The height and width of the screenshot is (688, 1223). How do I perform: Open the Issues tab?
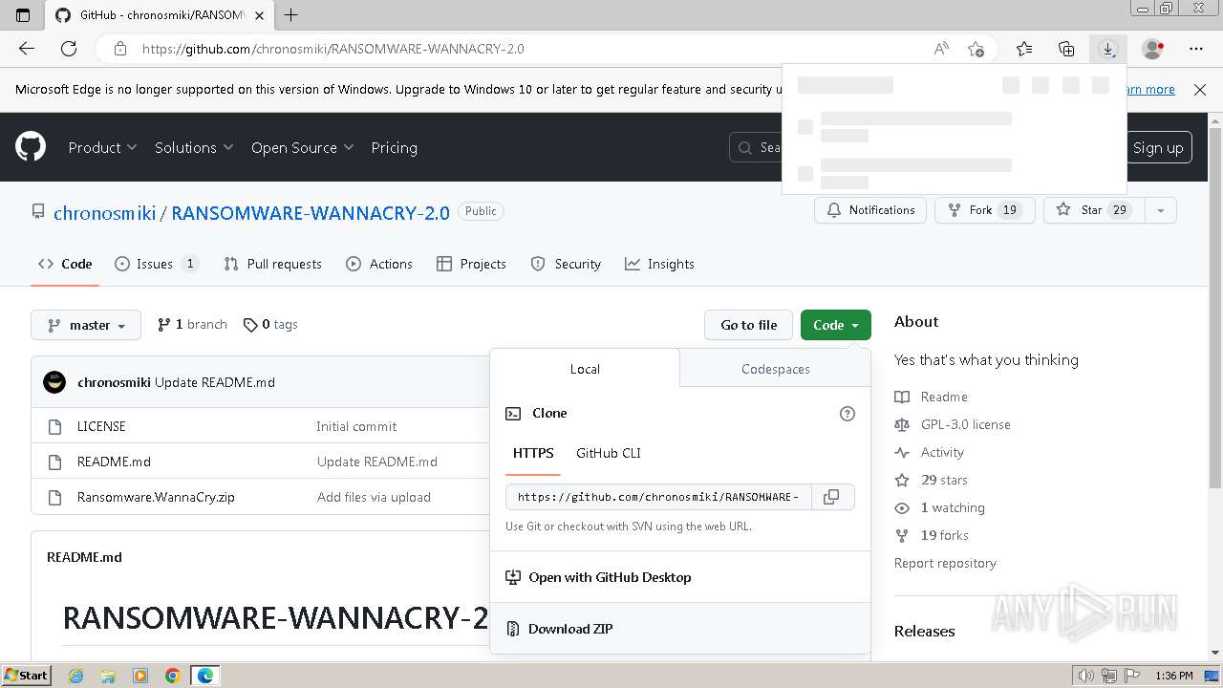pyautogui.click(x=157, y=264)
